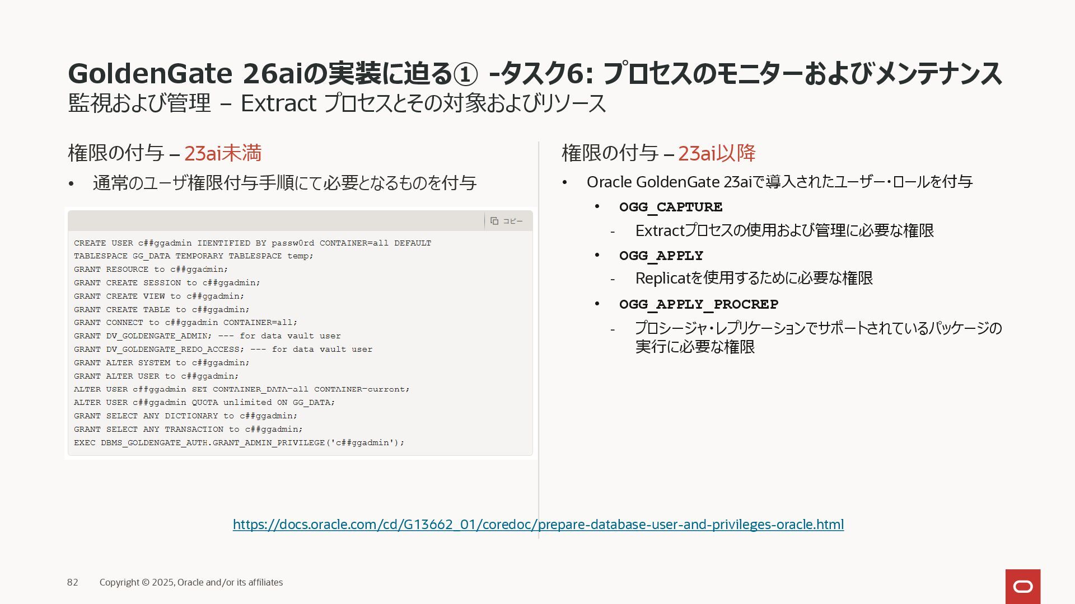Click the Copyright 2025 Oracle footer text
The height and width of the screenshot is (604, 1075).
pos(191,582)
